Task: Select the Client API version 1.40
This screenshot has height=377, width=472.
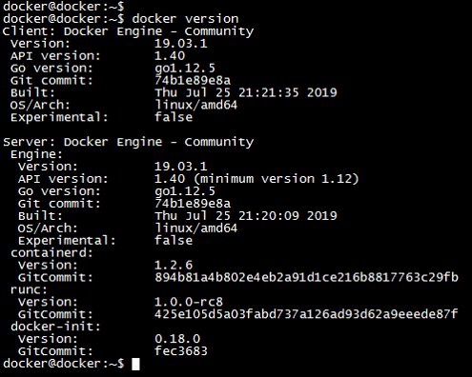Action: pos(170,55)
